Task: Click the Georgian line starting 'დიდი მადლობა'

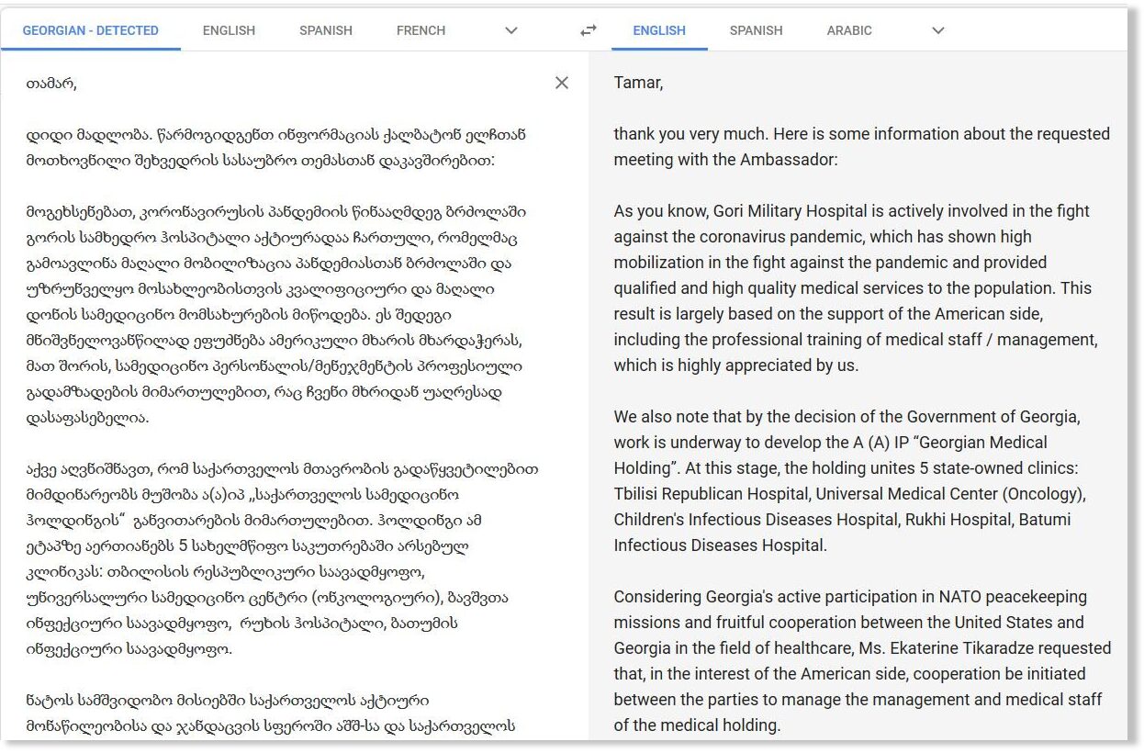Action: click(276, 135)
